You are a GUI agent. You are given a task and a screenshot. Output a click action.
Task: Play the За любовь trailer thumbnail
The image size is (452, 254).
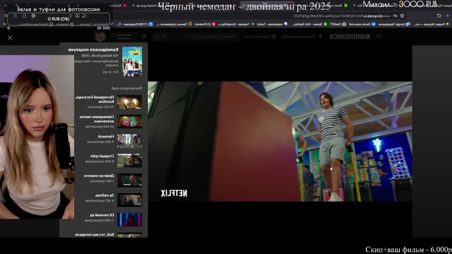[130, 200]
